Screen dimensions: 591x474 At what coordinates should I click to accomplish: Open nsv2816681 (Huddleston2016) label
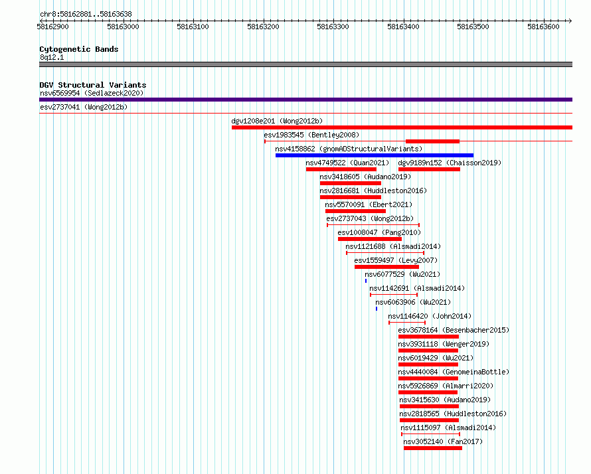[x=373, y=191]
